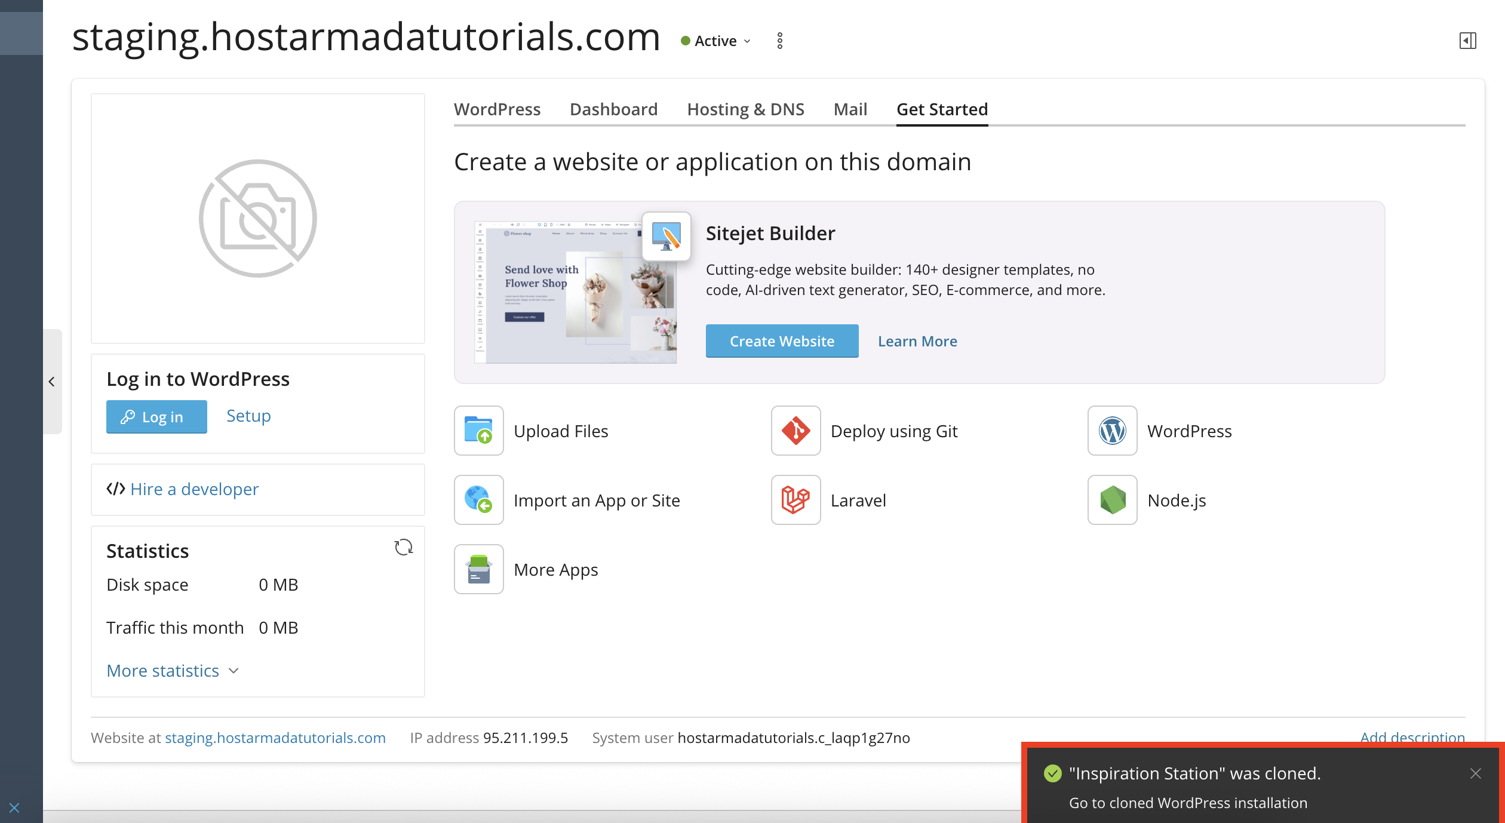Switch to the Dashboard tab
Screen dimensions: 1505x823
[x=613, y=109]
